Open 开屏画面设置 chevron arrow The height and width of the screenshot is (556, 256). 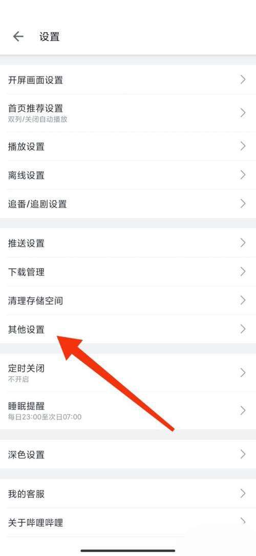(243, 80)
